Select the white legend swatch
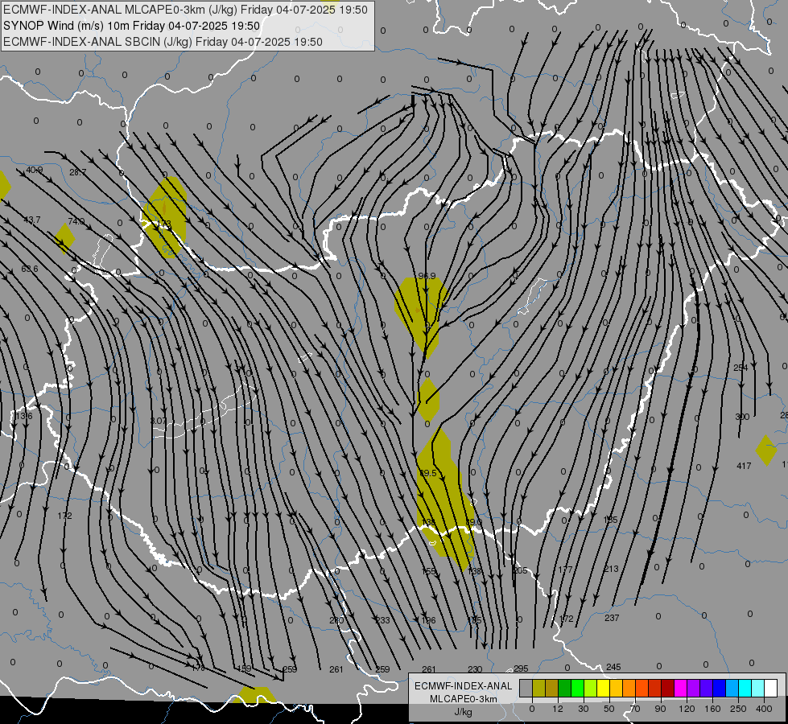Image resolution: width=788 pixels, height=724 pixels. coord(771,689)
